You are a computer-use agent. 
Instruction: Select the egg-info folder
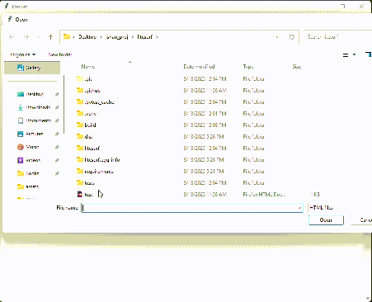point(98,159)
